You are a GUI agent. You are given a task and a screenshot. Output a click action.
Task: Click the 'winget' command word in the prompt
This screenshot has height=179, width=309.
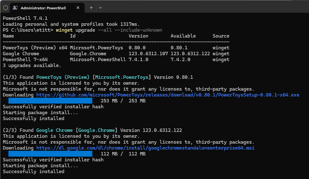coord(64,30)
